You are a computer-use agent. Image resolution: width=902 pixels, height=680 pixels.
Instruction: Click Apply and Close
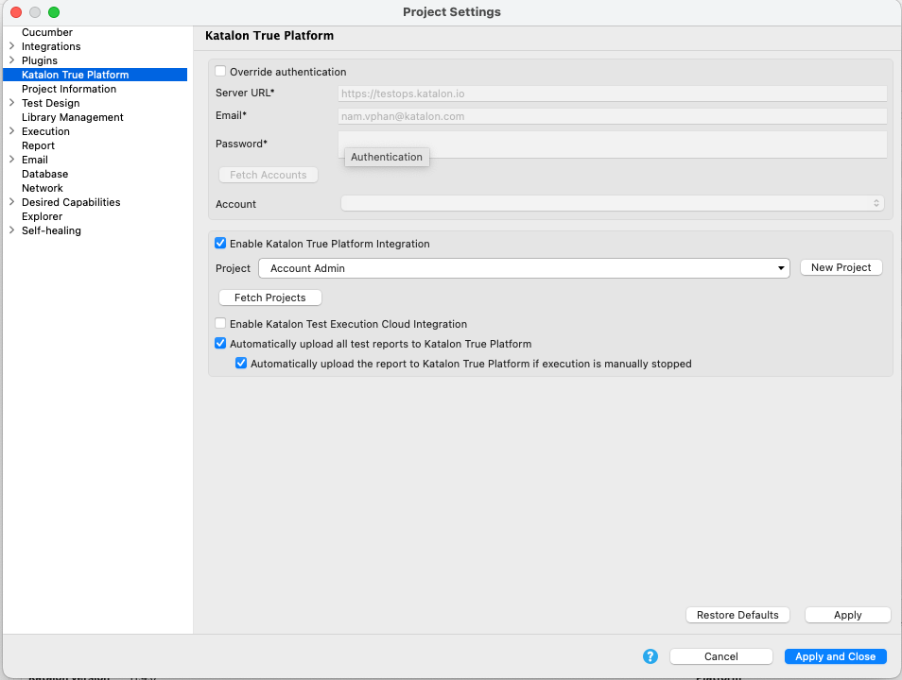[x=835, y=656]
